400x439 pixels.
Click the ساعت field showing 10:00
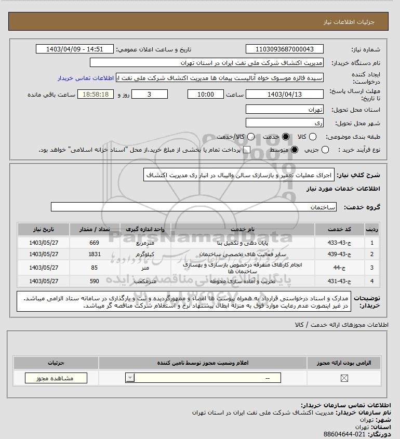pos(206,95)
